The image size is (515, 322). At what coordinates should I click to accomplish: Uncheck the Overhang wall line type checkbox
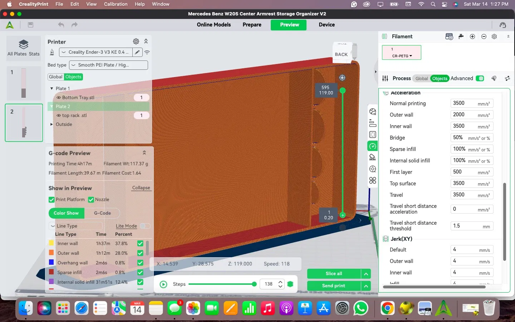pyautogui.click(x=140, y=263)
